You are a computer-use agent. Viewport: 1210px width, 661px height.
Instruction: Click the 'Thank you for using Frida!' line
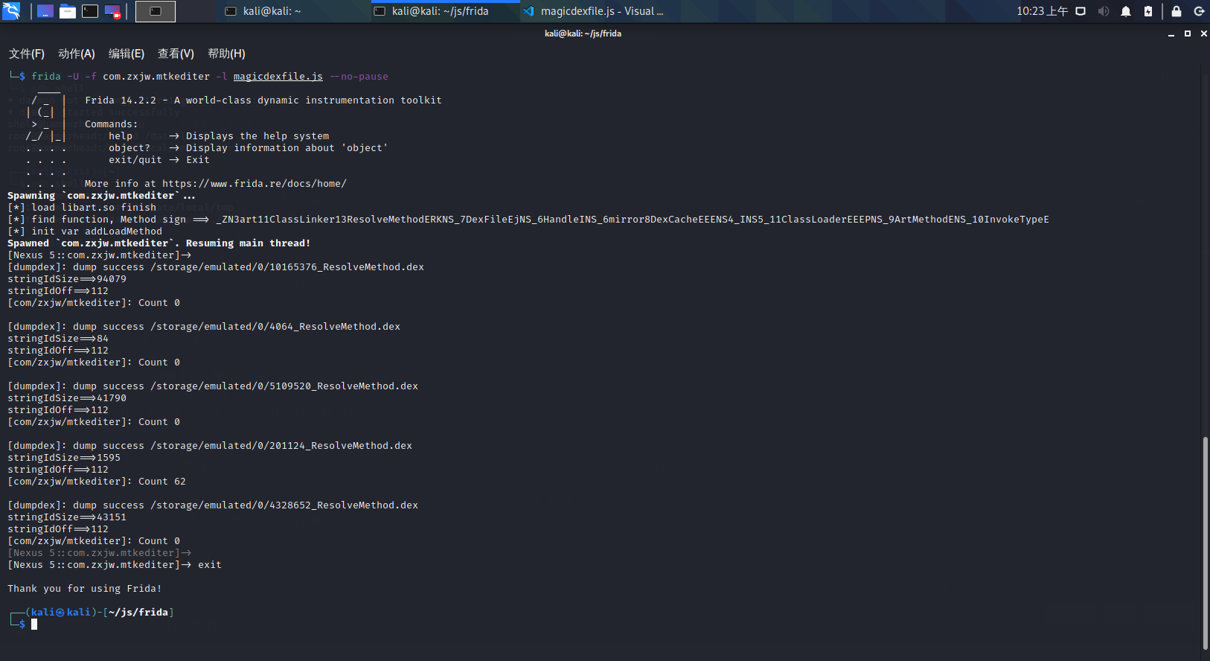(x=85, y=589)
